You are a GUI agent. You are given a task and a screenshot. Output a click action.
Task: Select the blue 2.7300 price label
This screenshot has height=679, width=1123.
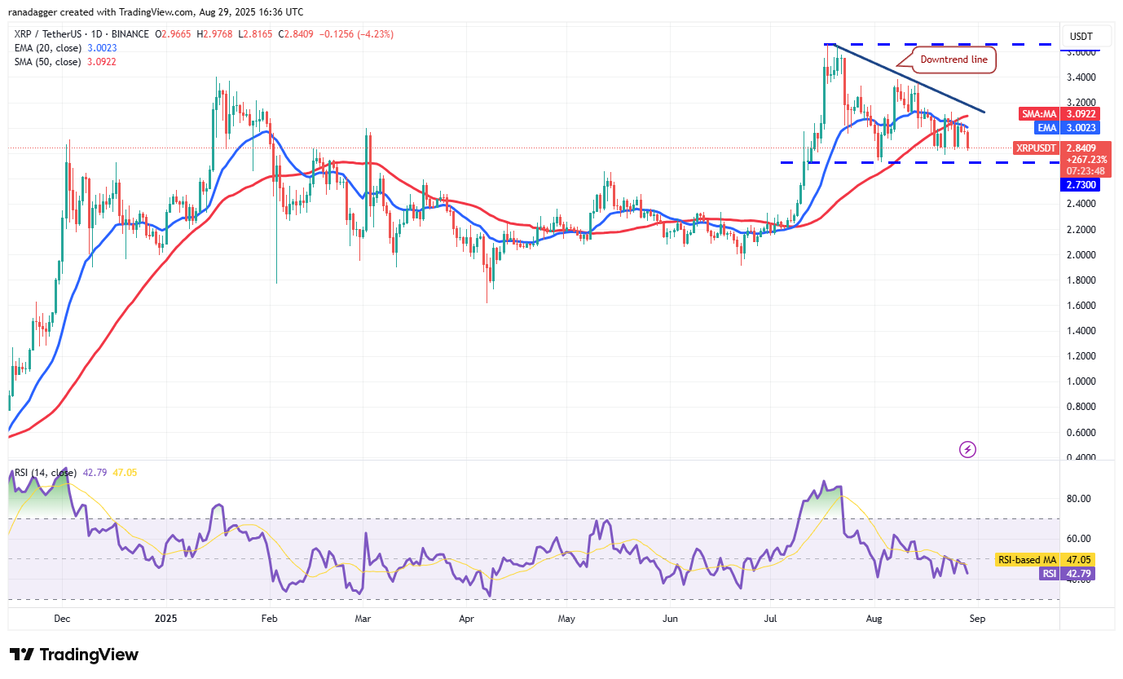1081,185
